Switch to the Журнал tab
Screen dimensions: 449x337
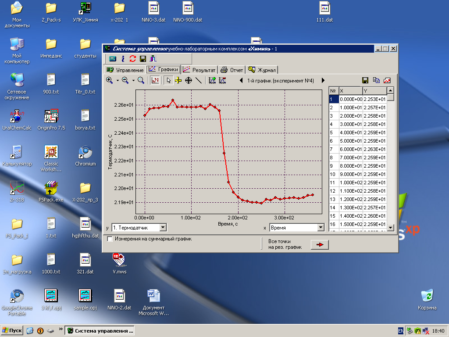coord(262,70)
